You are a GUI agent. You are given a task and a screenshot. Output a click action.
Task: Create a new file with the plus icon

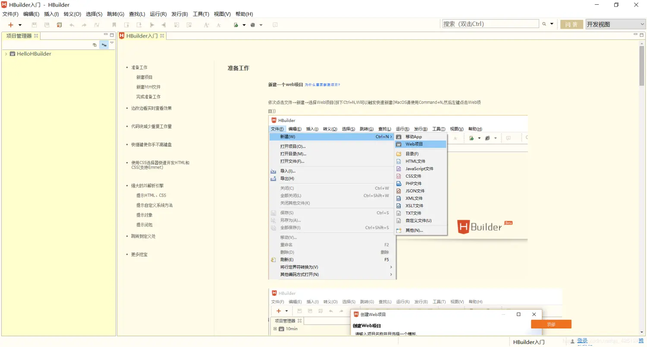click(10, 25)
